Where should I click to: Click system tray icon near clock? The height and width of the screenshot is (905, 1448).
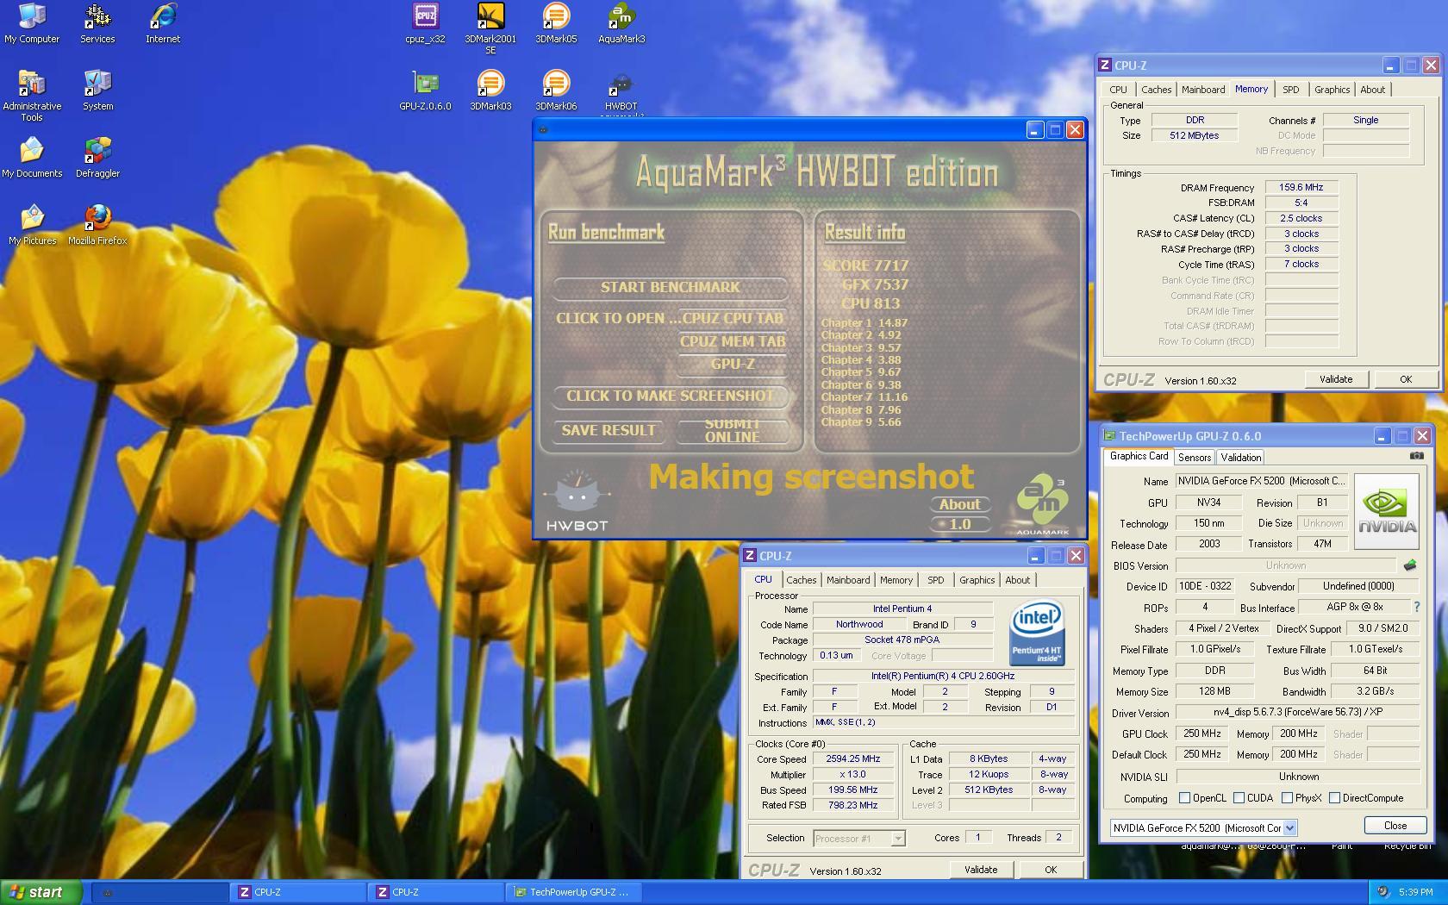pyautogui.click(x=1382, y=892)
